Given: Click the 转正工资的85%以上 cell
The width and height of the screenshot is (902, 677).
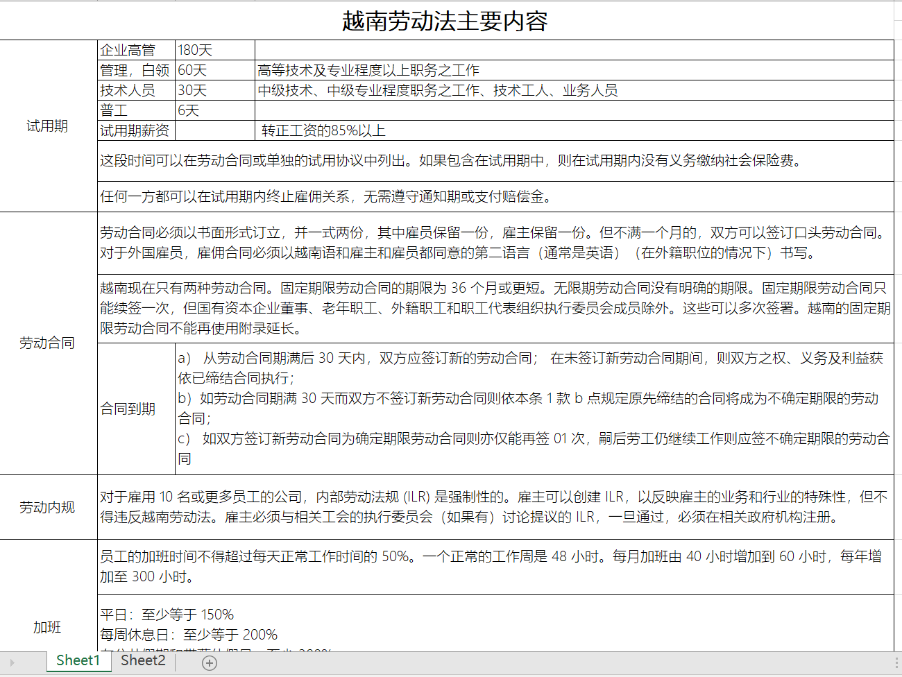Looking at the screenshot, I should (x=575, y=130).
